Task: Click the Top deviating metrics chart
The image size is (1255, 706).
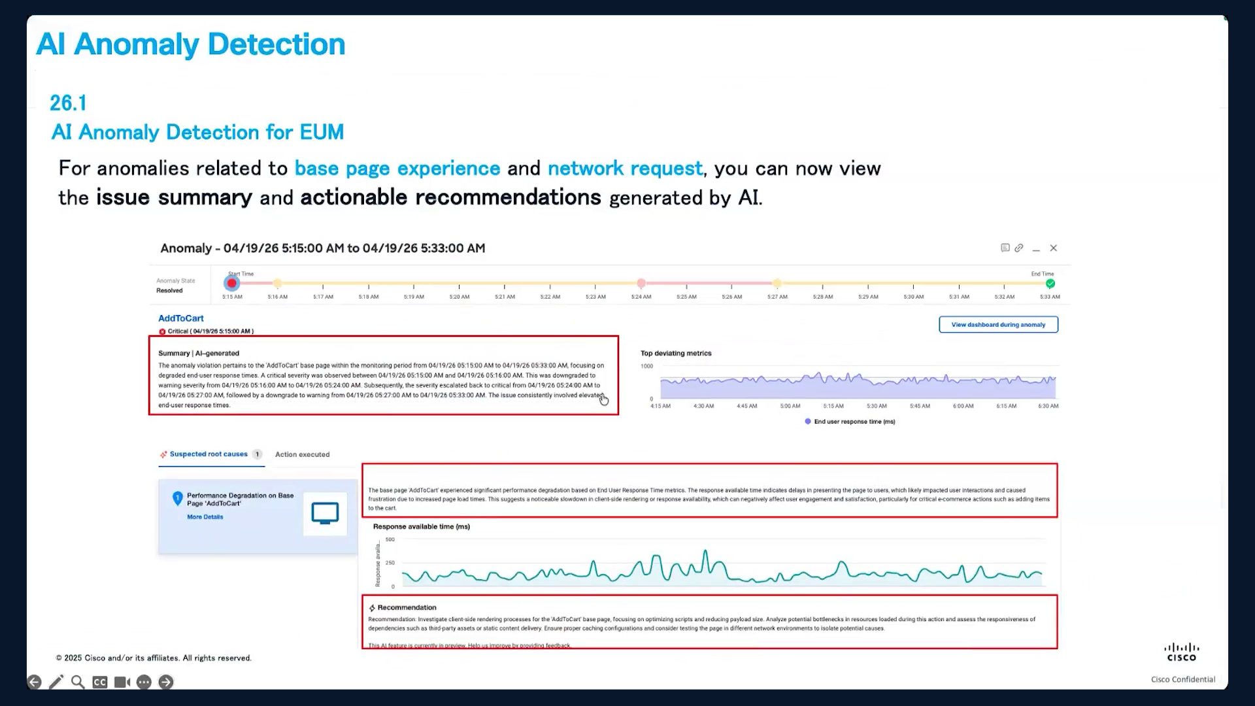Action: [858, 386]
